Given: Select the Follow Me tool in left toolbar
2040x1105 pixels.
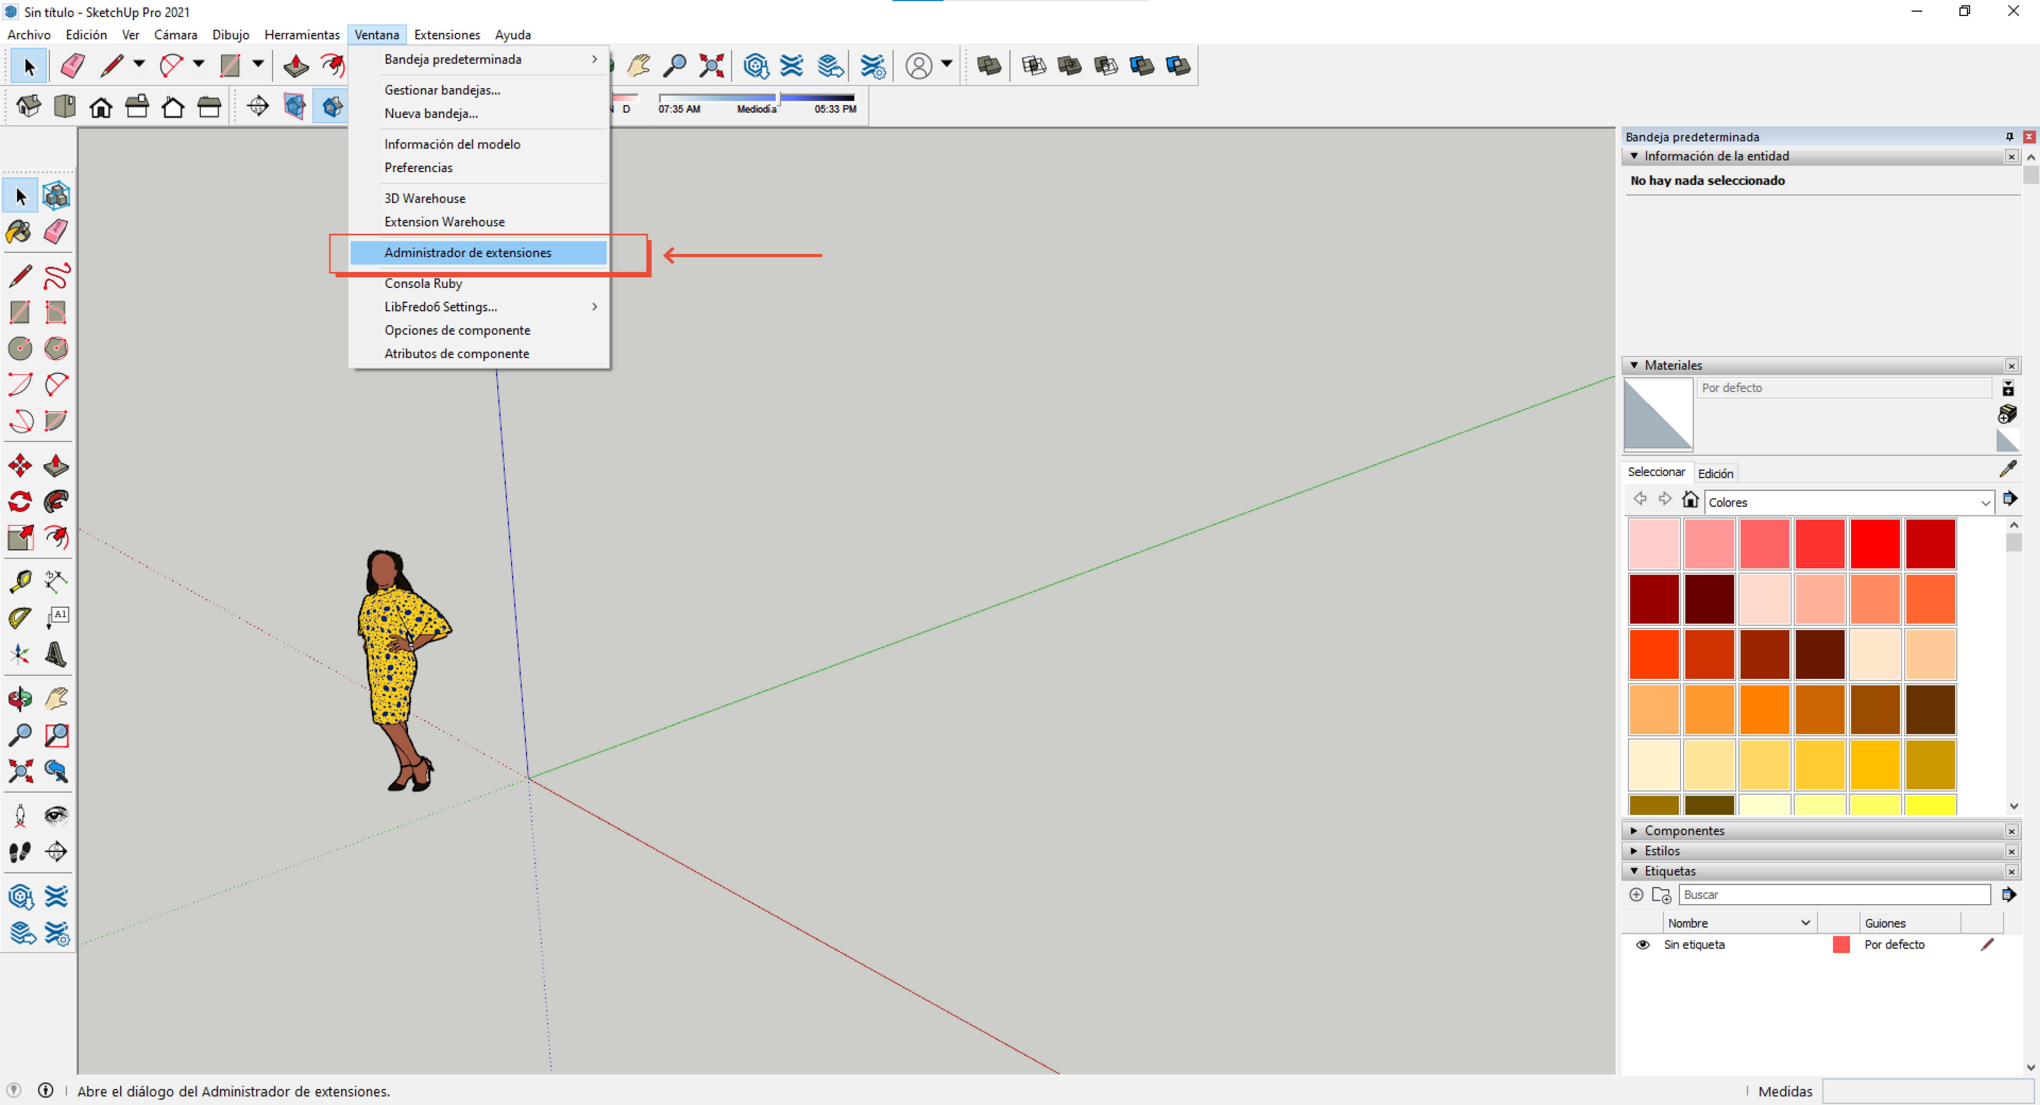Looking at the screenshot, I should [x=56, y=501].
